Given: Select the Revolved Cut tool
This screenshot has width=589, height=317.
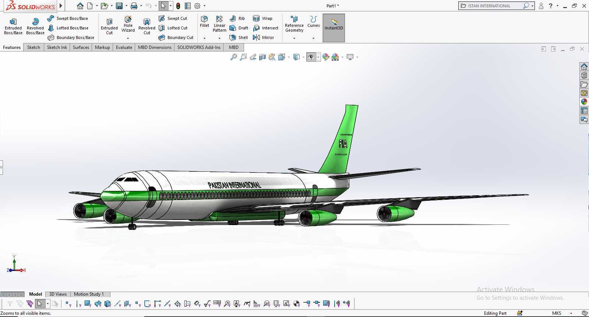Looking at the screenshot, I should tap(147, 26).
